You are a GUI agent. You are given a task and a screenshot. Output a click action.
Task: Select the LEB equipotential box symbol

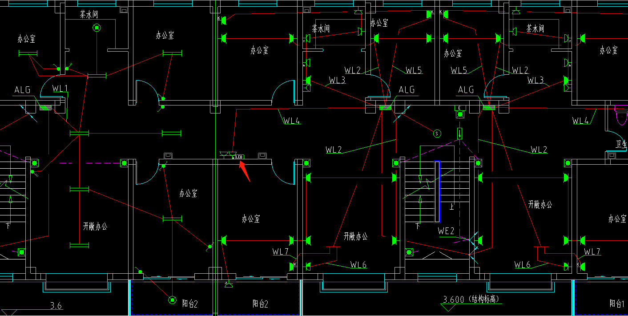[239, 157]
